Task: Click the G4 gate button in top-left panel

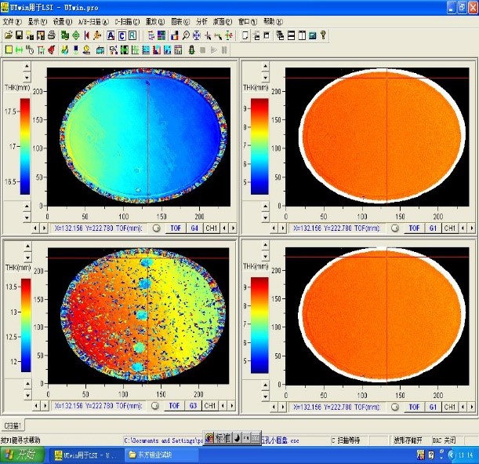Action: click(194, 228)
